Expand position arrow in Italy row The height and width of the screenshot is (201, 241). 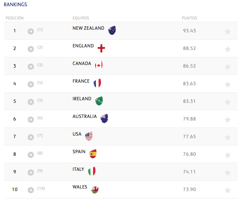coord(31,172)
